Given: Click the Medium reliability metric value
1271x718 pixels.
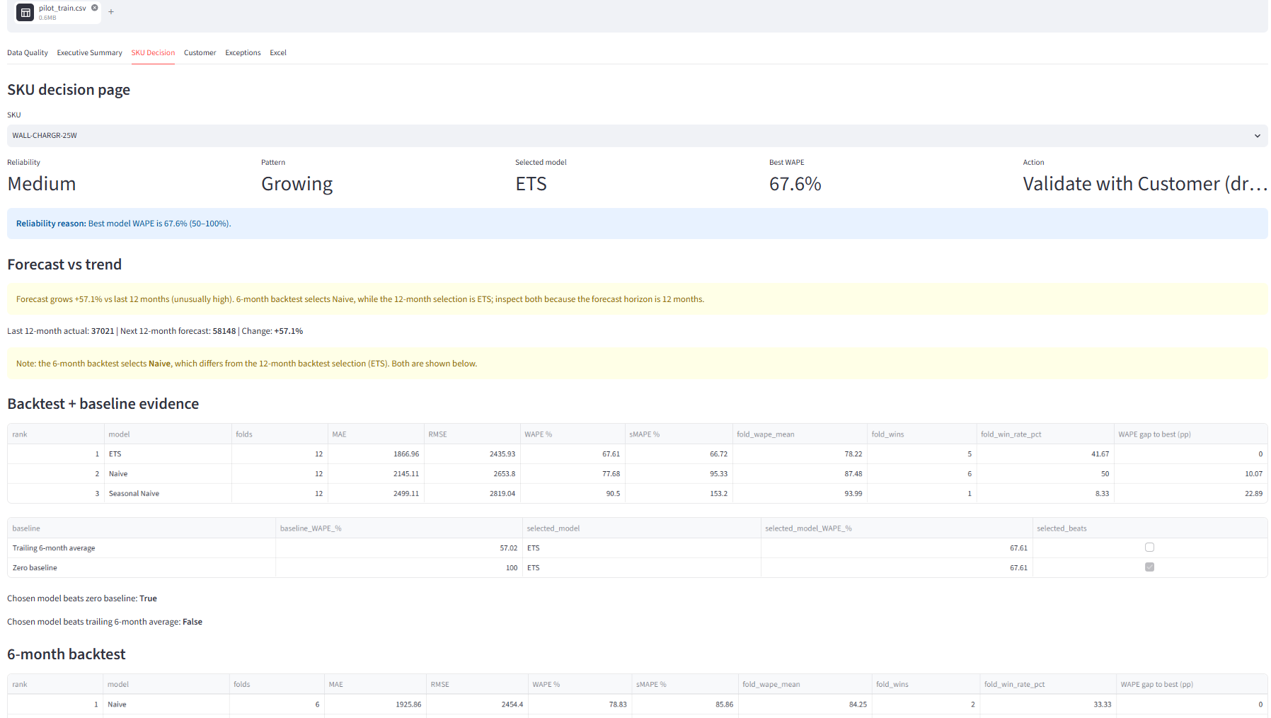Looking at the screenshot, I should pyautogui.click(x=42, y=184).
